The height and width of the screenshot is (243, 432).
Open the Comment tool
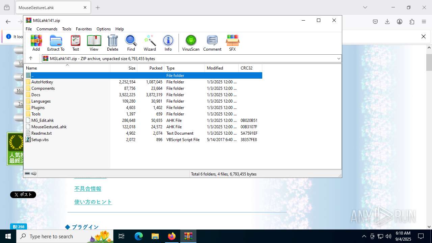click(x=212, y=43)
